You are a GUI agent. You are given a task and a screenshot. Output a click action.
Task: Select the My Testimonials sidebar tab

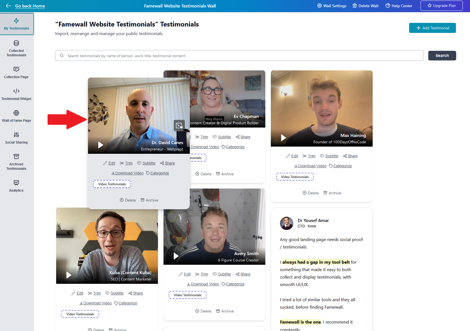point(17,24)
